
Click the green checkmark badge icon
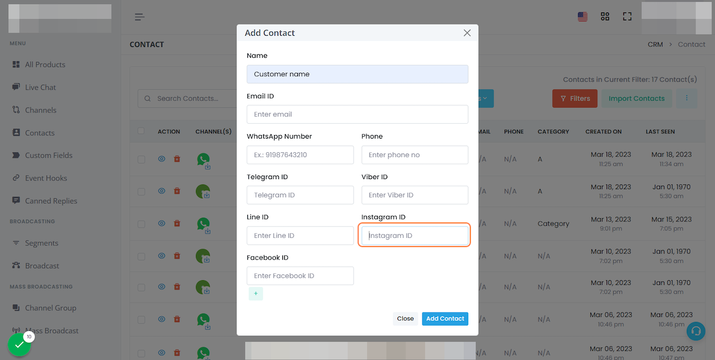[20, 345]
